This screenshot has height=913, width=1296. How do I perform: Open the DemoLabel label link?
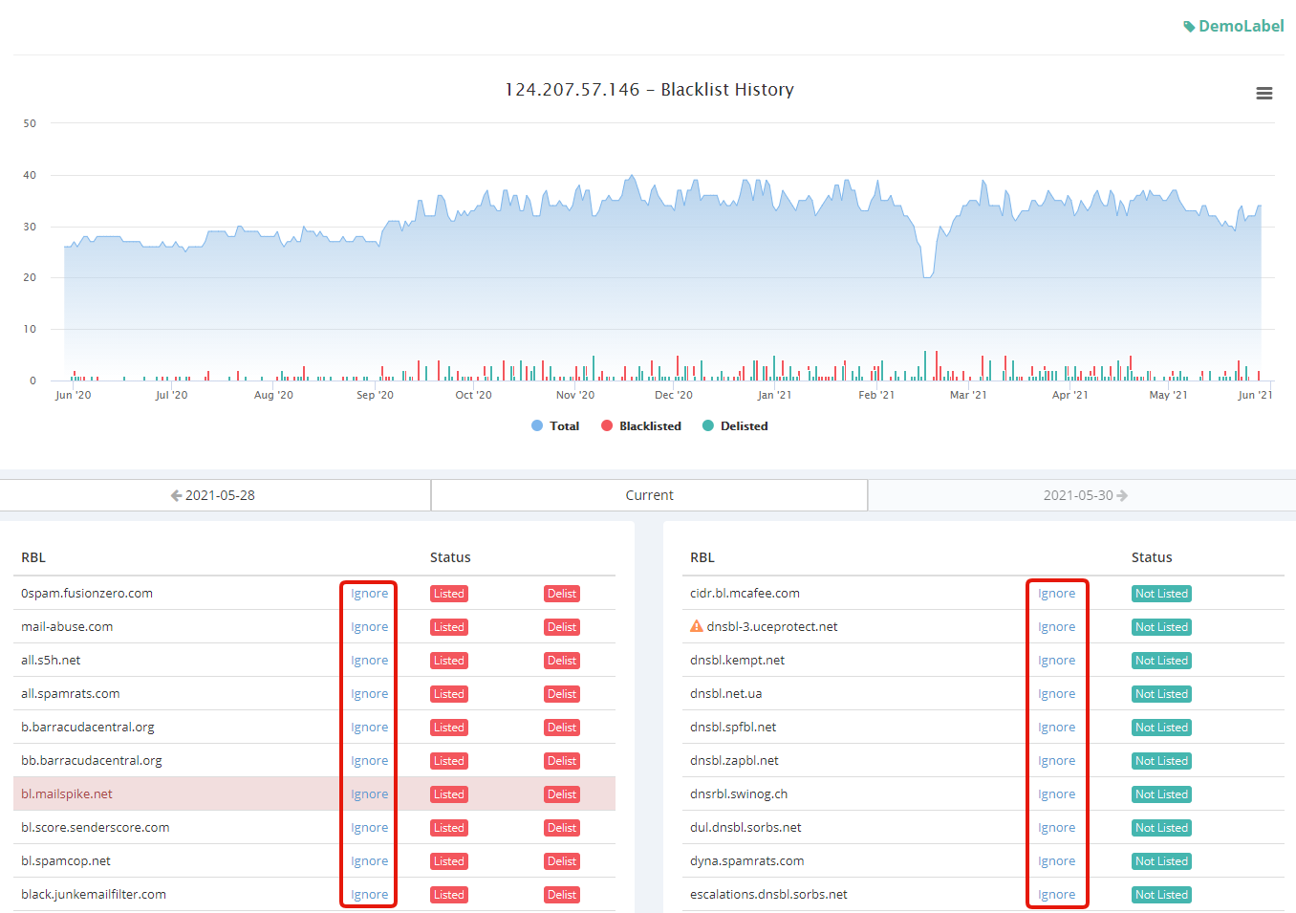[1241, 27]
